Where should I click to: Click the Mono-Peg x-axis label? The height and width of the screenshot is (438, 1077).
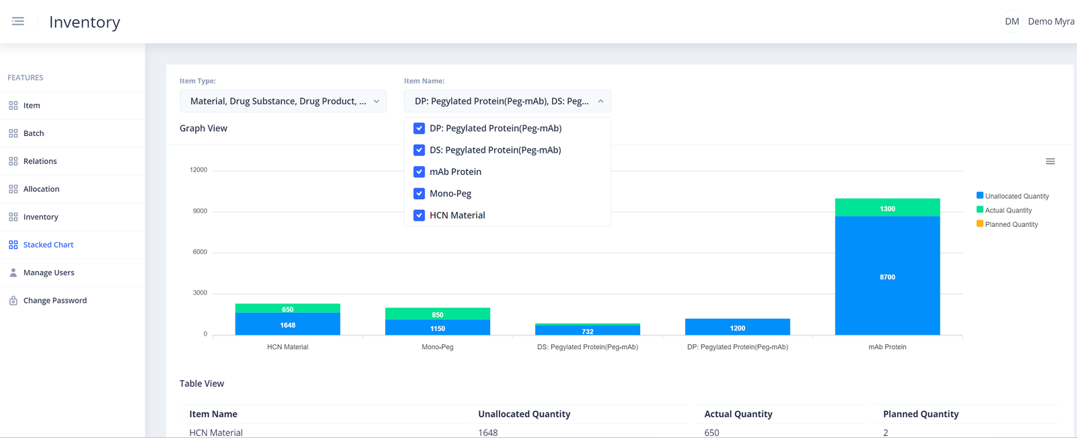click(438, 347)
